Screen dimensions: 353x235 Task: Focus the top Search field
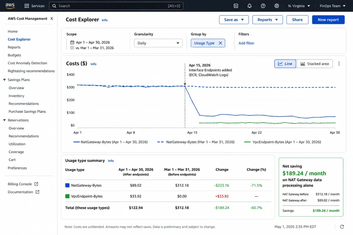click(116, 6)
